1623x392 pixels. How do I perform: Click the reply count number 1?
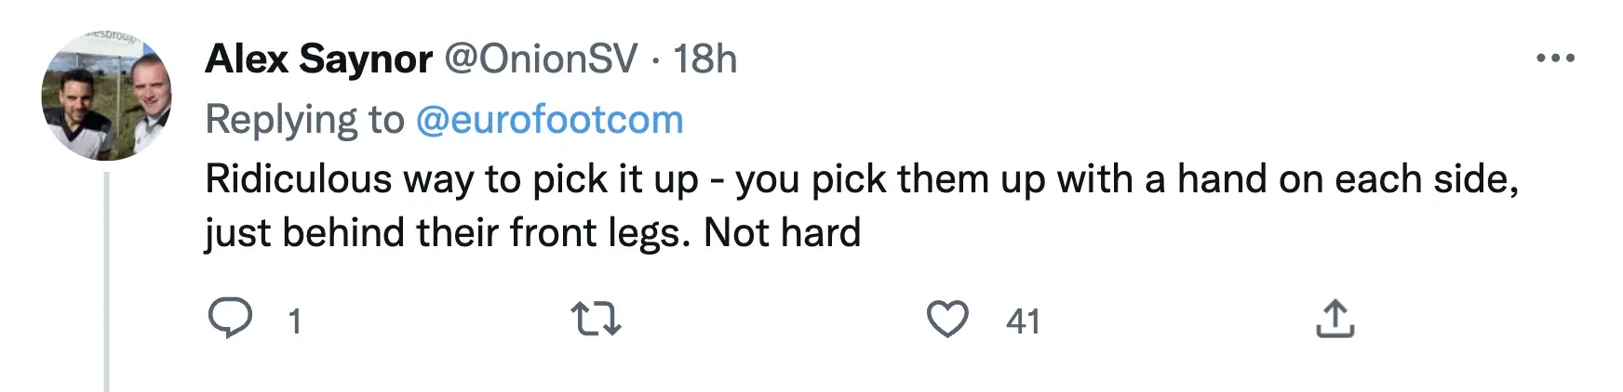(x=294, y=321)
